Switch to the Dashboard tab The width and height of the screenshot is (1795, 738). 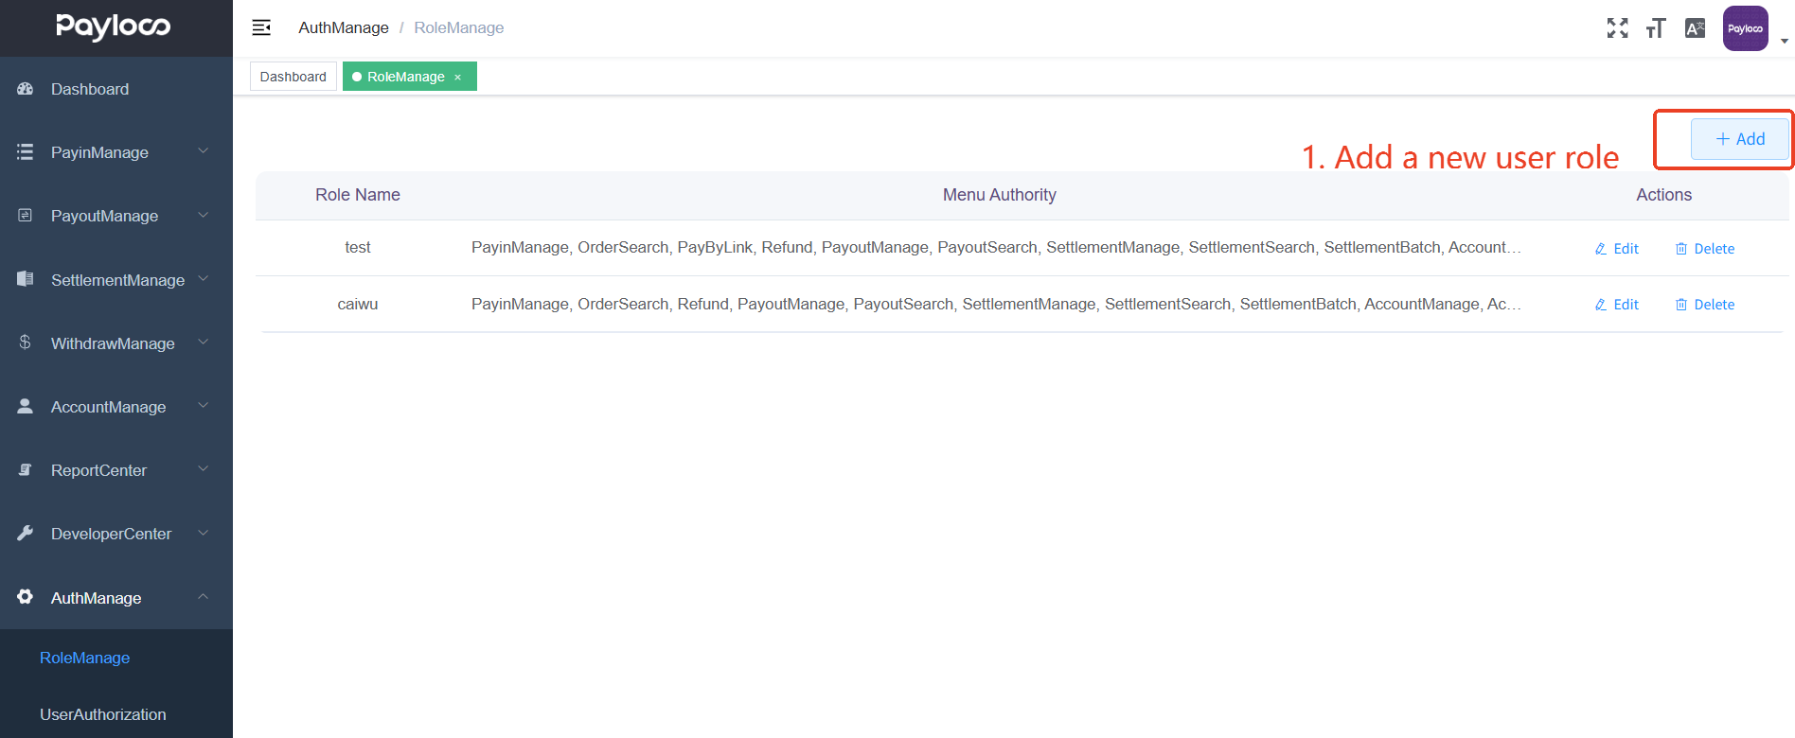point(293,77)
